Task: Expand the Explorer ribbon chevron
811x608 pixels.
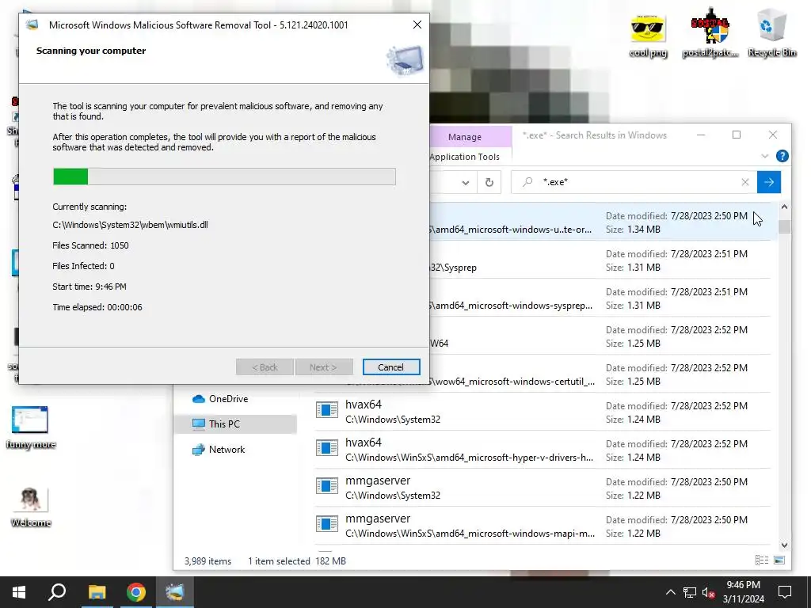Action: point(764,156)
